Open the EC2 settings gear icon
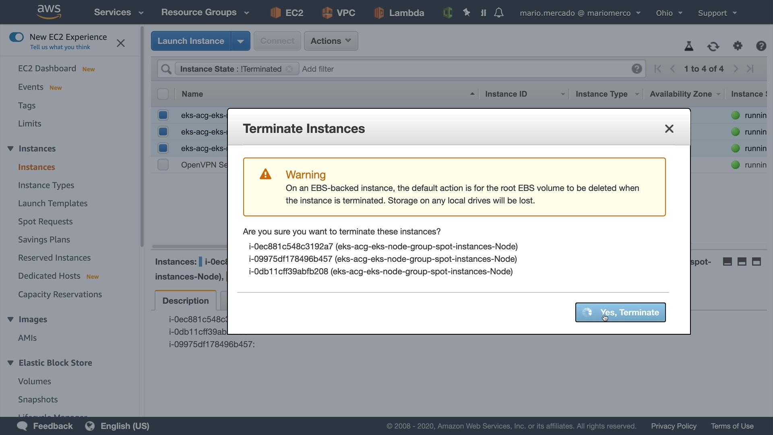Screen dimensions: 773x435 (x=737, y=46)
